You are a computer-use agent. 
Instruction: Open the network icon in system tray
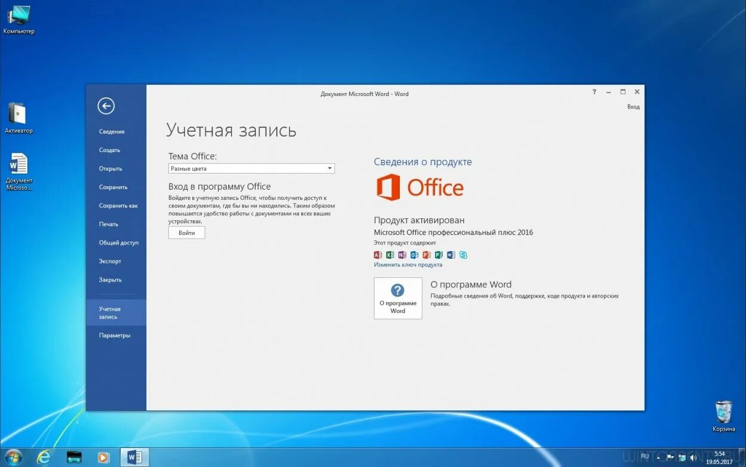click(x=682, y=457)
